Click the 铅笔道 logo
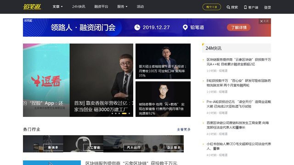The width and height of the screenshot is (294, 165). (32, 7)
